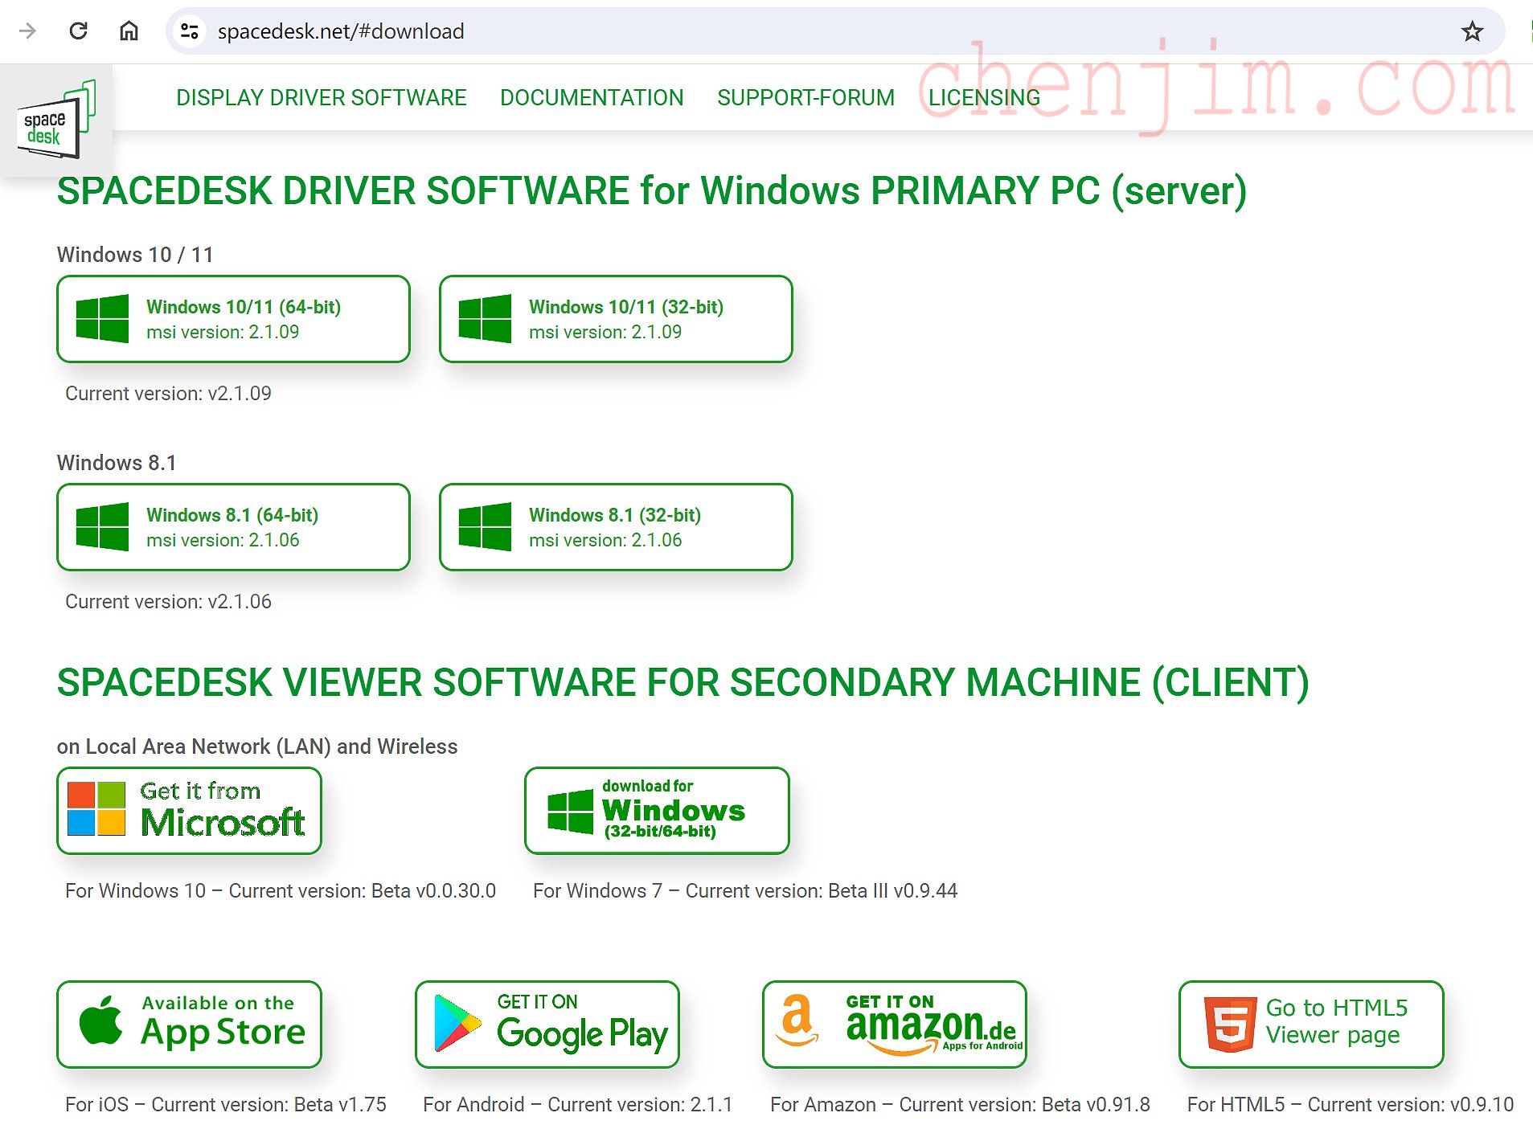Viewport: 1533px width, 1133px height.
Task: Click text 'Current version: v2.1.06'
Action: point(168,602)
